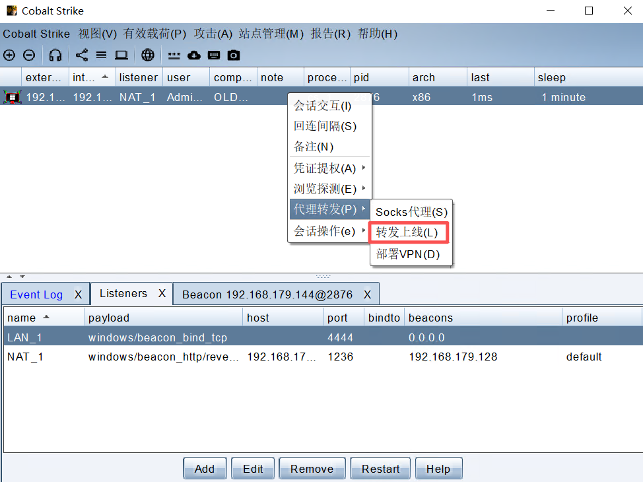This screenshot has width=643, height=482.
Task: Click the Remove listener button
Action: [x=312, y=468]
